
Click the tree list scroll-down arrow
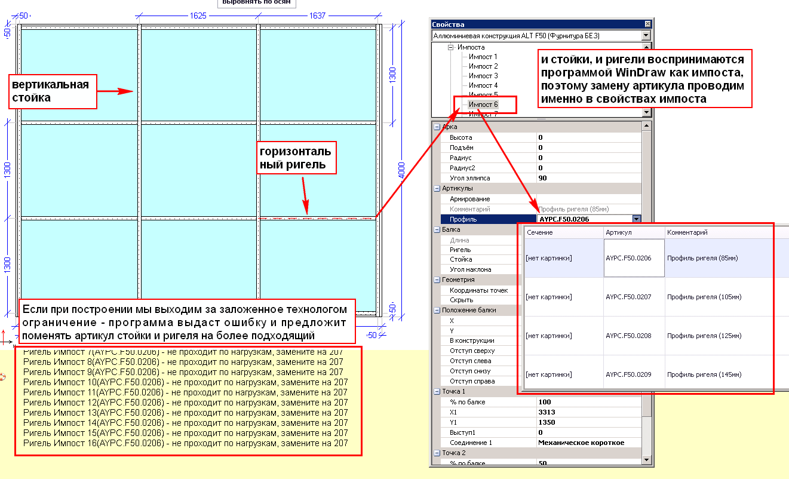click(x=646, y=112)
